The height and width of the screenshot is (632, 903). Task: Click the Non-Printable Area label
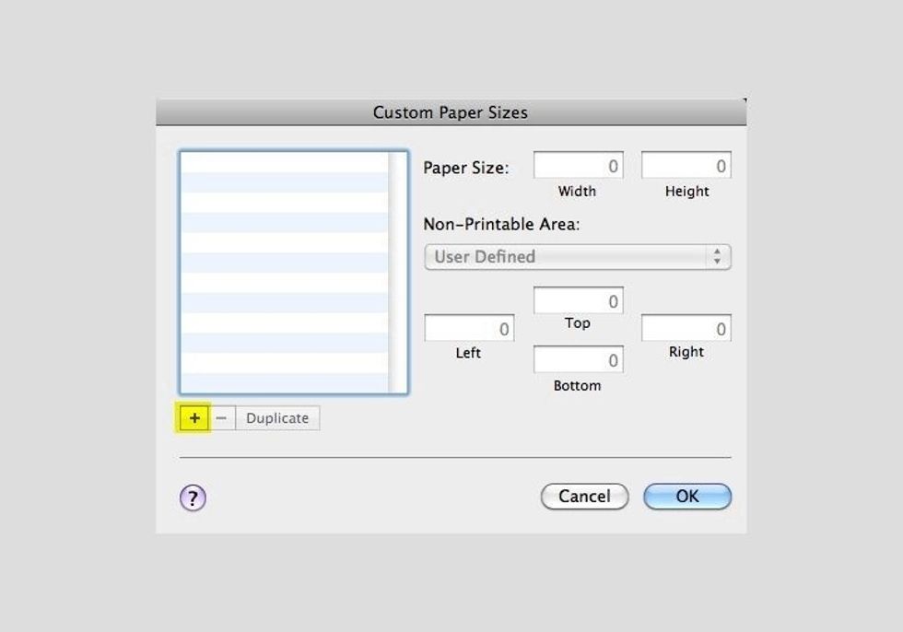(x=501, y=224)
